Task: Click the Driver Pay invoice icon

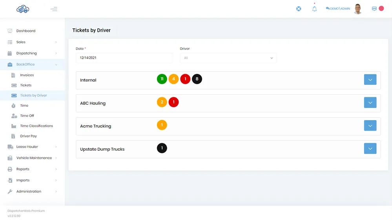Action: tap(13, 136)
